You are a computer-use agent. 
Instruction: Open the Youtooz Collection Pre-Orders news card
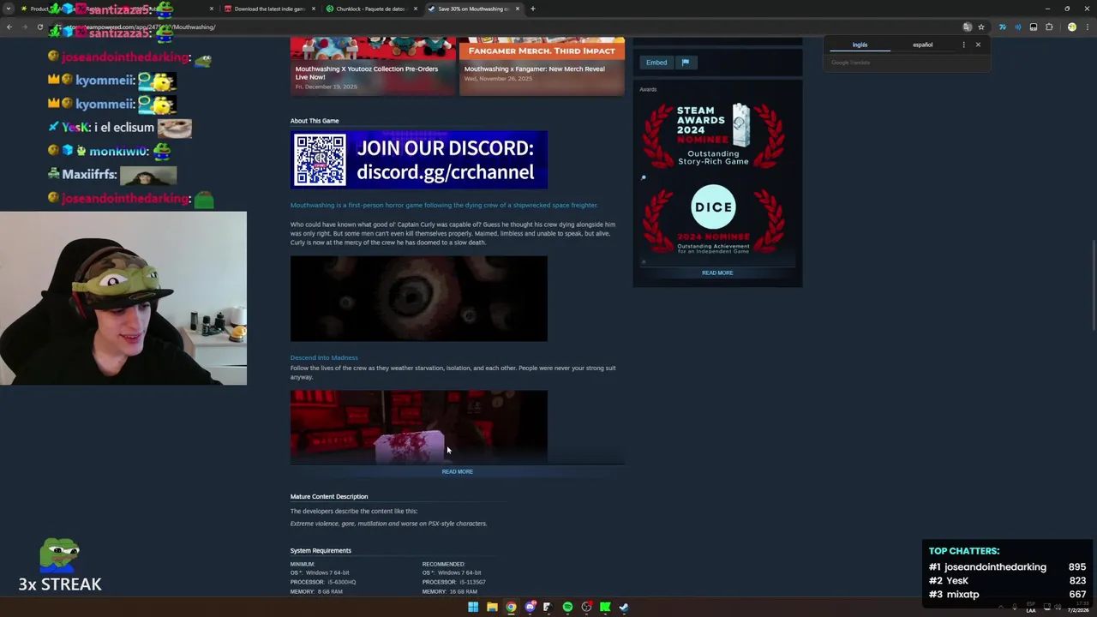373,66
